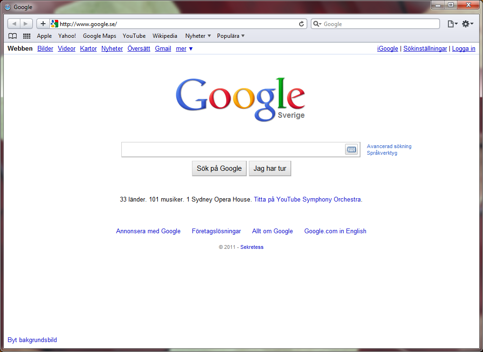
Task: Open the Yahoo! bookmark
Action: coord(67,36)
